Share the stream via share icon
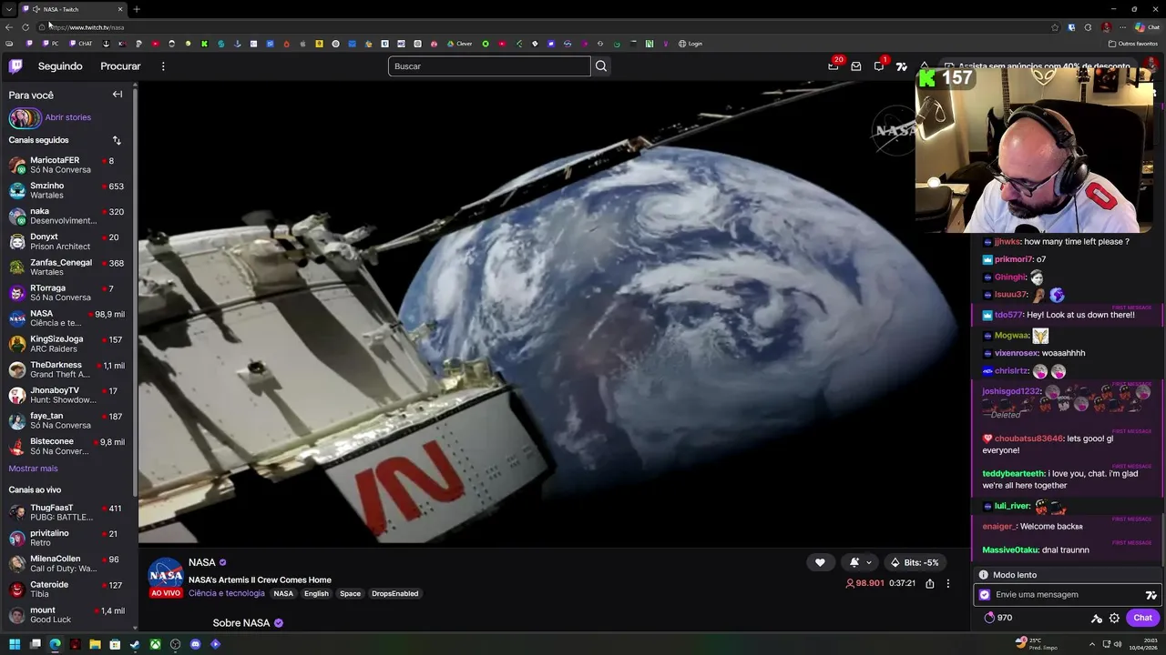The height and width of the screenshot is (655, 1166). [929, 583]
